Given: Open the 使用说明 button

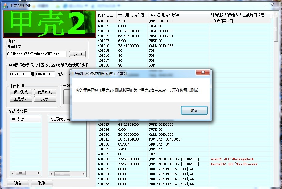Looking at the screenshot, I should point(45,92).
